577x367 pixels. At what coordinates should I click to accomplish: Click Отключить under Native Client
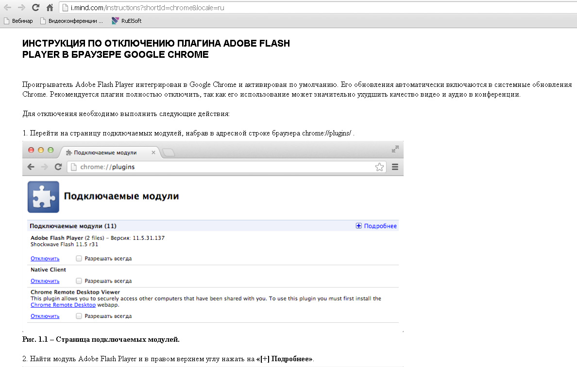(x=45, y=281)
